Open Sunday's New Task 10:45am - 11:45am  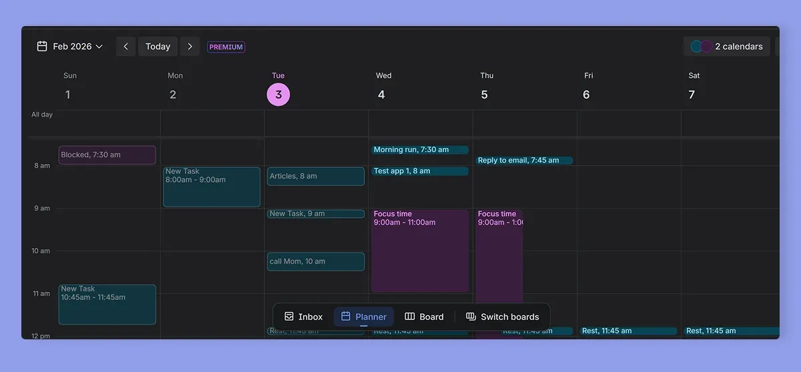[107, 305]
